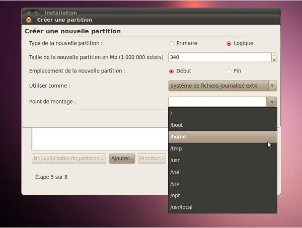The height and width of the screenshot is (228, 302).
Task: Click the Ajouter... button
Action: point(122,159)
